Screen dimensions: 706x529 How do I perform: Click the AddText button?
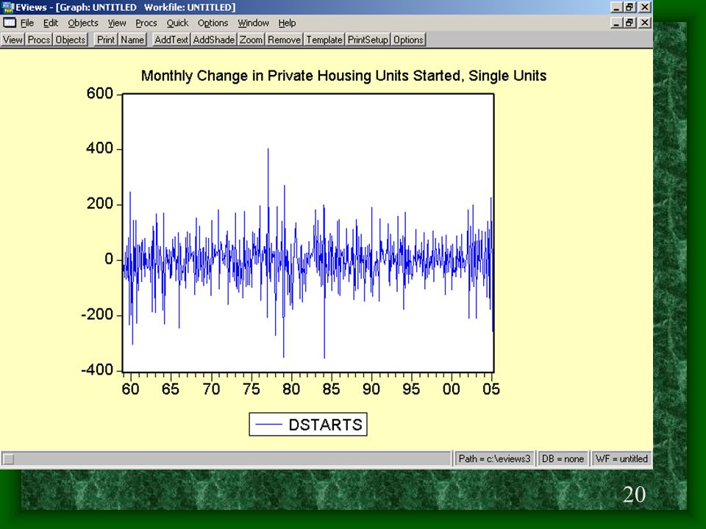coord(171,40)
